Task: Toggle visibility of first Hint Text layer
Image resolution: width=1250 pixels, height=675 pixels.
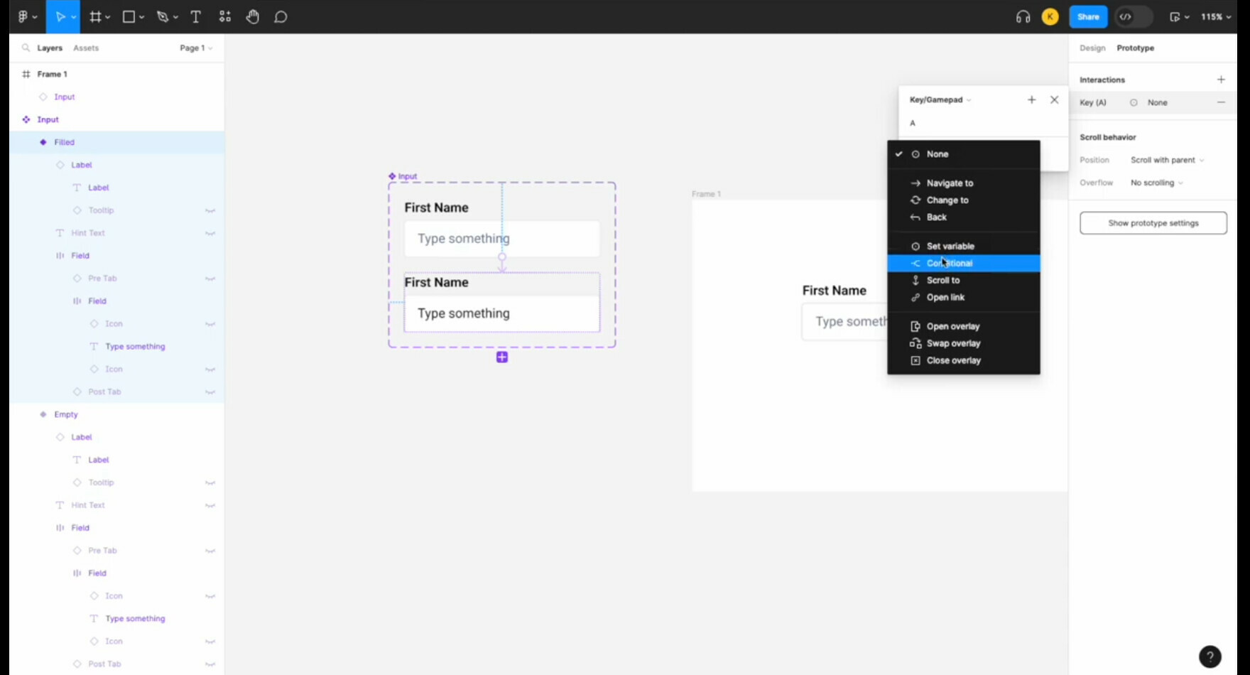Action: click(x=210, y=233)
